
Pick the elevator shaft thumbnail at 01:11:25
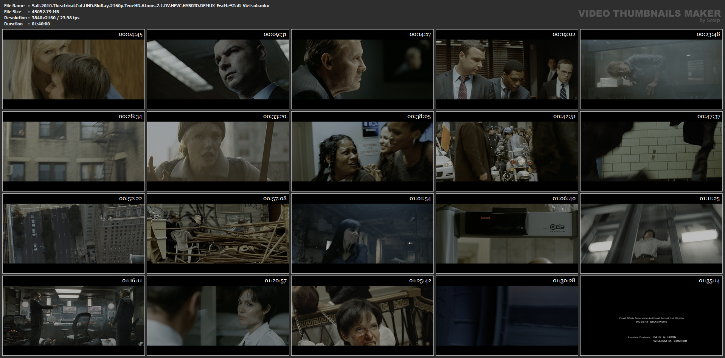651,233
